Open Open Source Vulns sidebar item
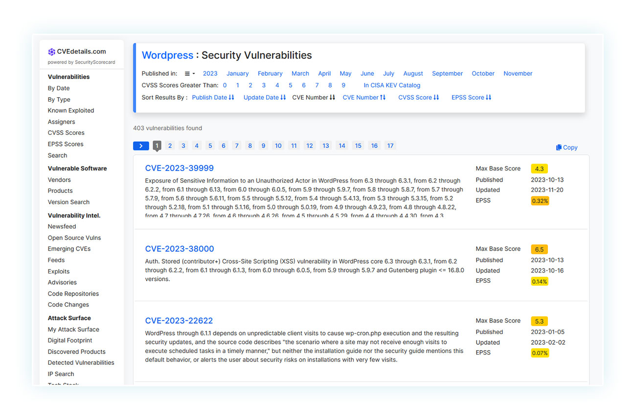Screen dimensions: 636x420 (74, 238)
